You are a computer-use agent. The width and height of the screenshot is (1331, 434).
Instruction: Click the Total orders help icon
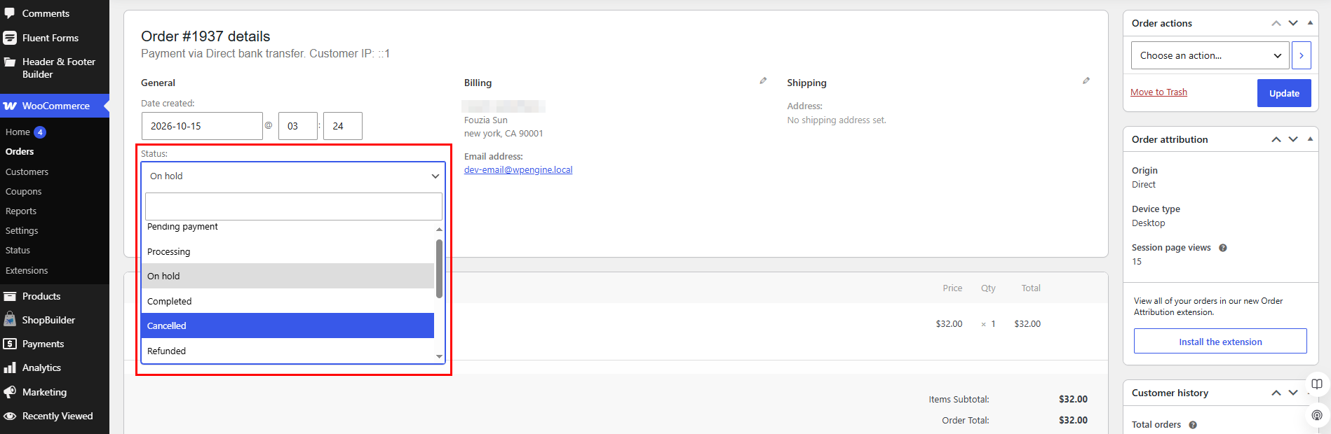pyautogui.click(x=1193, y=425)
